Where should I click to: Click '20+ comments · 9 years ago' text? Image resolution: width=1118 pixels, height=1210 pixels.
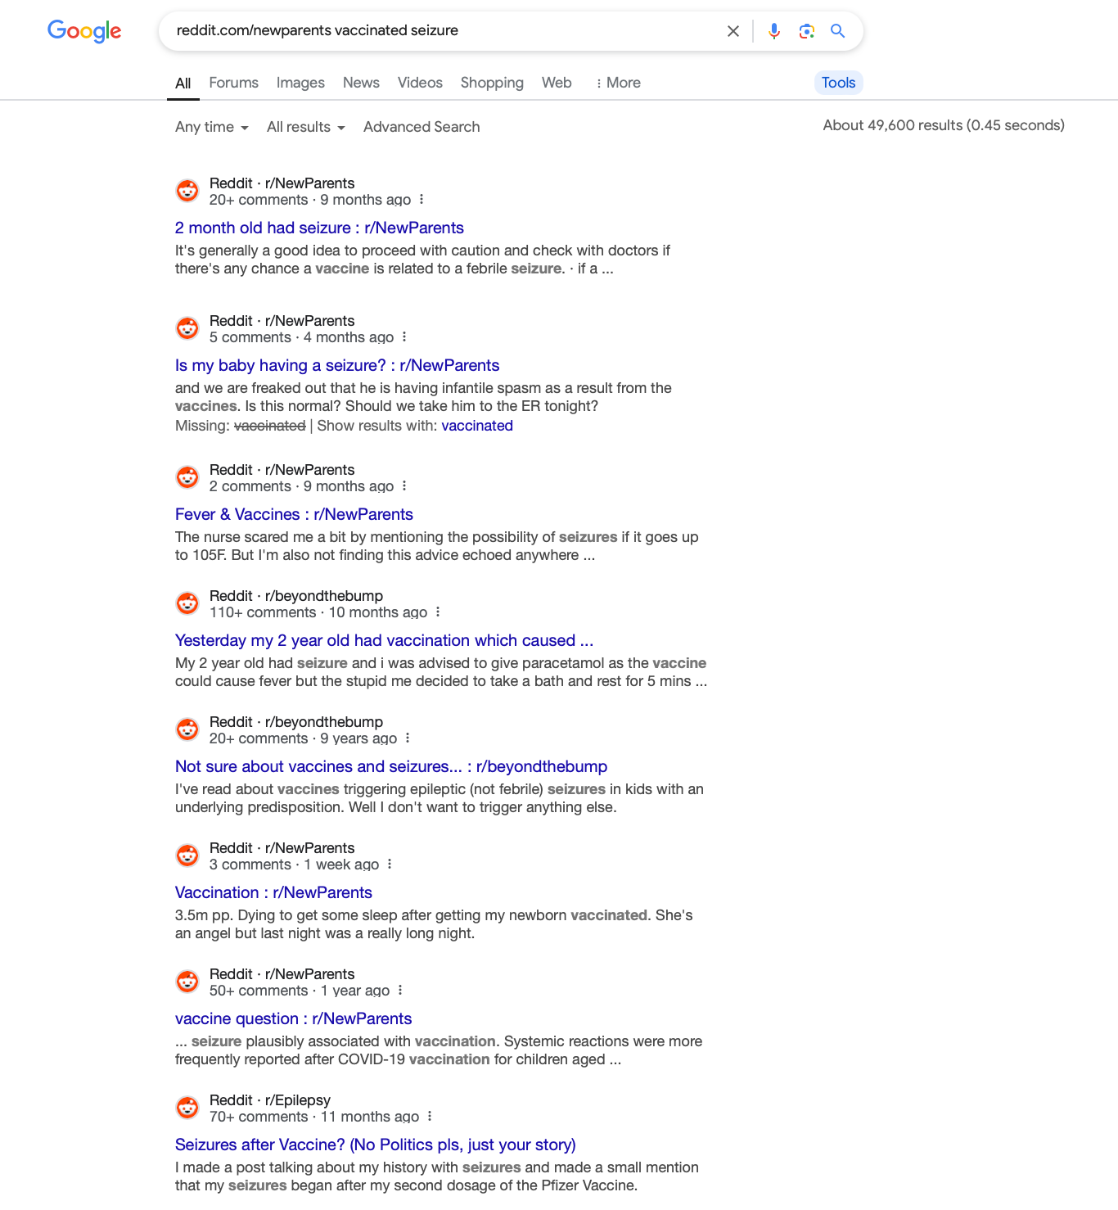tap(303, 738)
